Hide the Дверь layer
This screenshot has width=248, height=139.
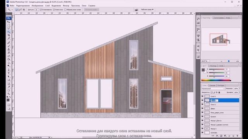point(202,108)
